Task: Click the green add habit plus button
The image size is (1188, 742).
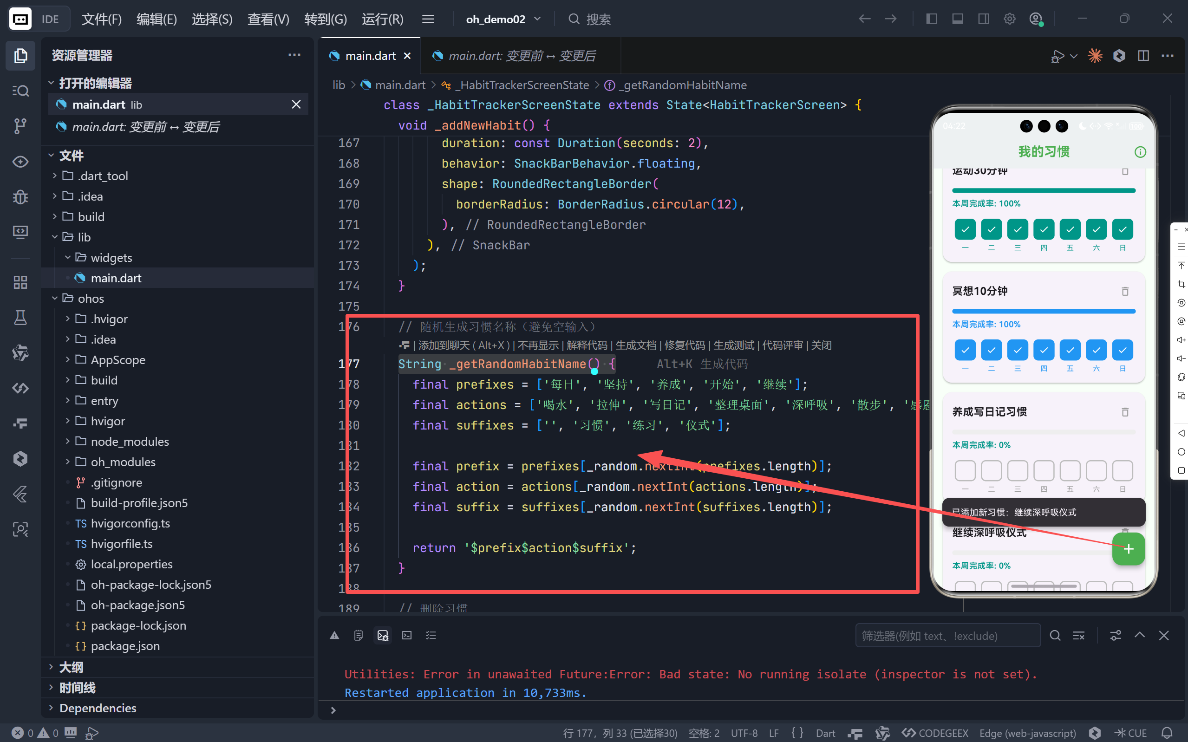Action: point(1128,549)
